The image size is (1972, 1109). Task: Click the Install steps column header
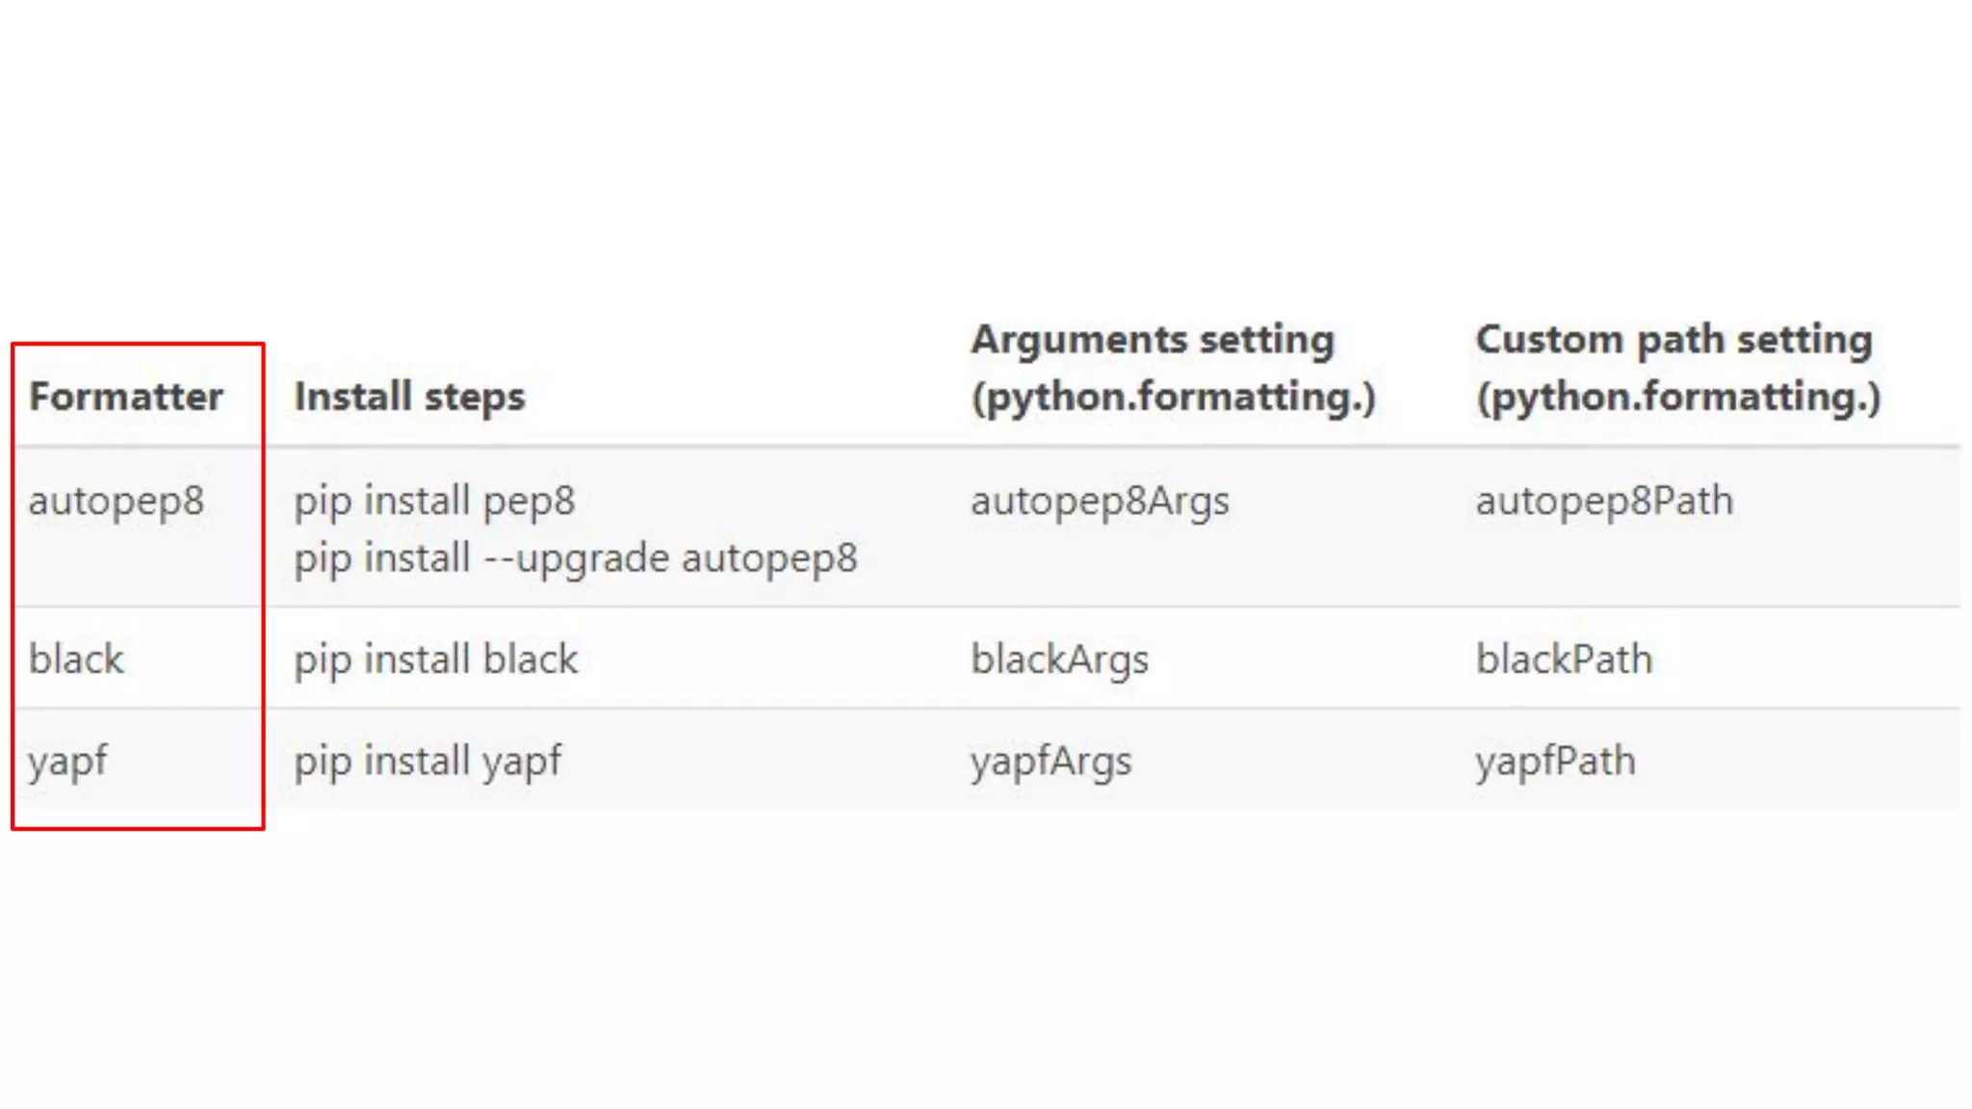(410, 398)
